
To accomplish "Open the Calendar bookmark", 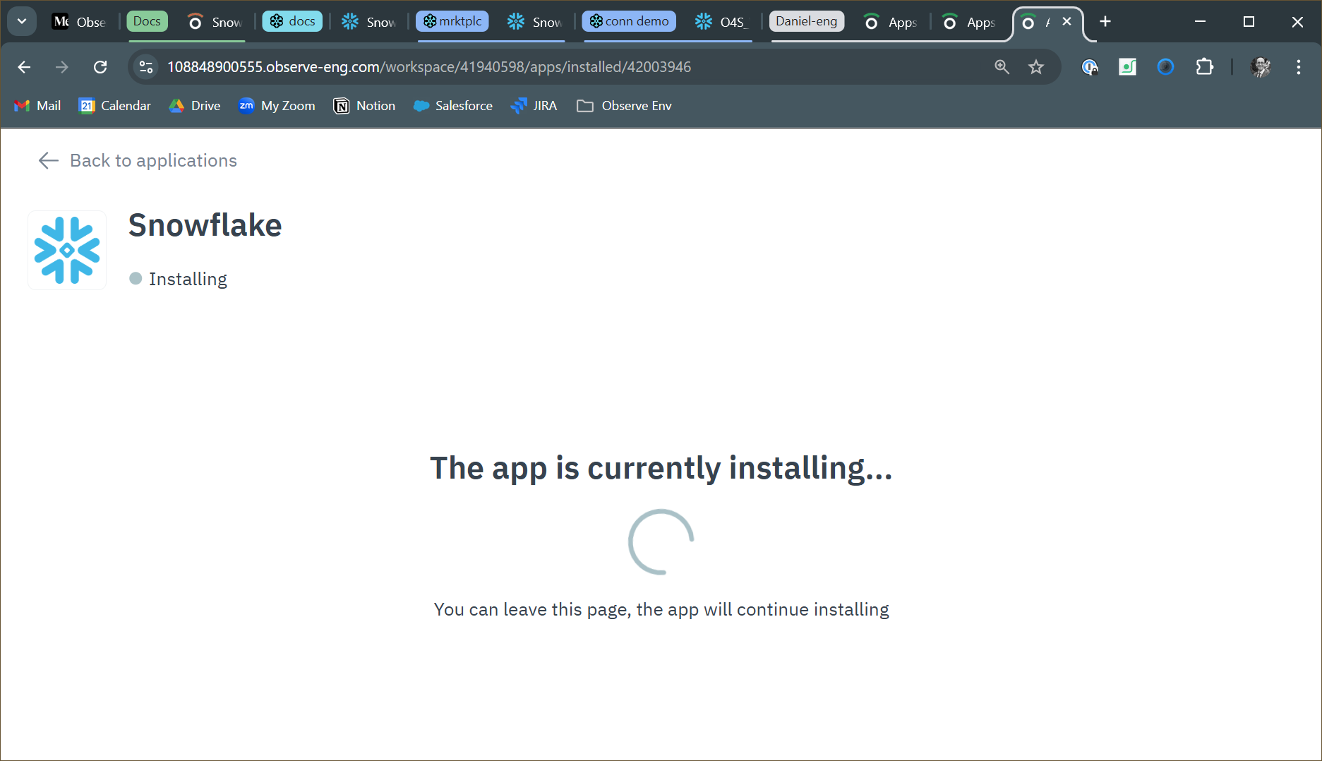I will 115,106.
